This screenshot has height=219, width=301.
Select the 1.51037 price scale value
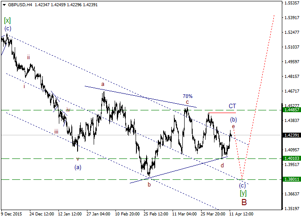pos(292,47)
